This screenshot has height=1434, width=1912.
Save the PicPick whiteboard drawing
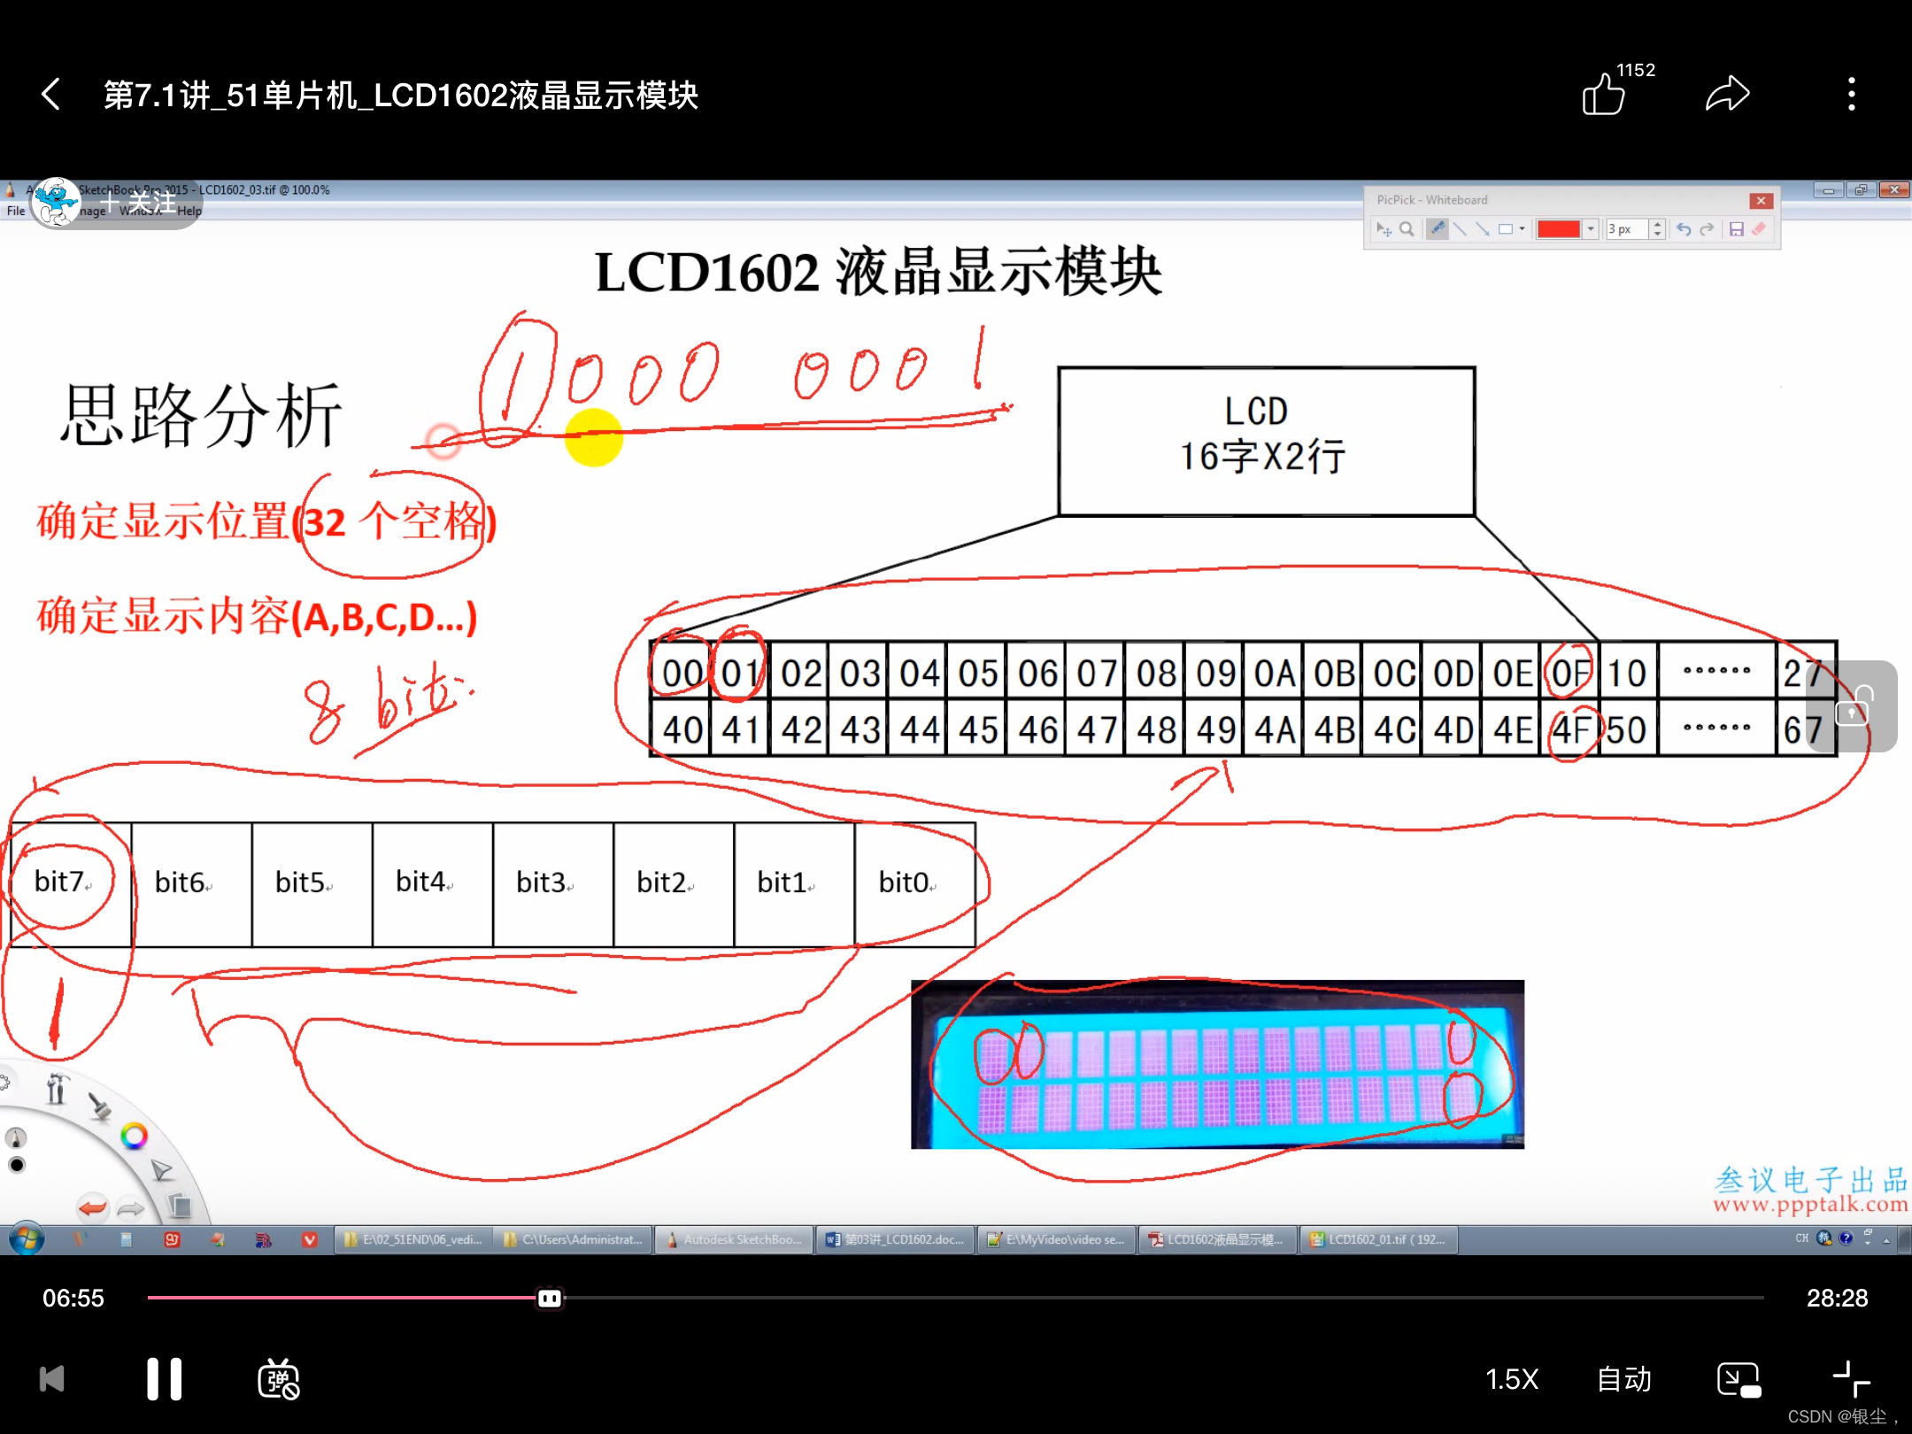pos(1737,229)
